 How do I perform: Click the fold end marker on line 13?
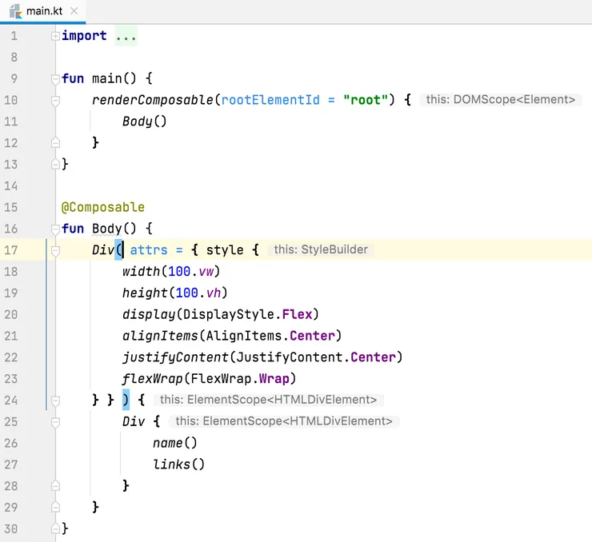(x=55, y=164)
